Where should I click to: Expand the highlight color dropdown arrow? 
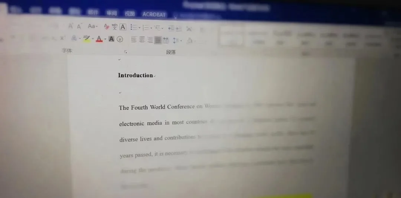click(x=92, y=39)
